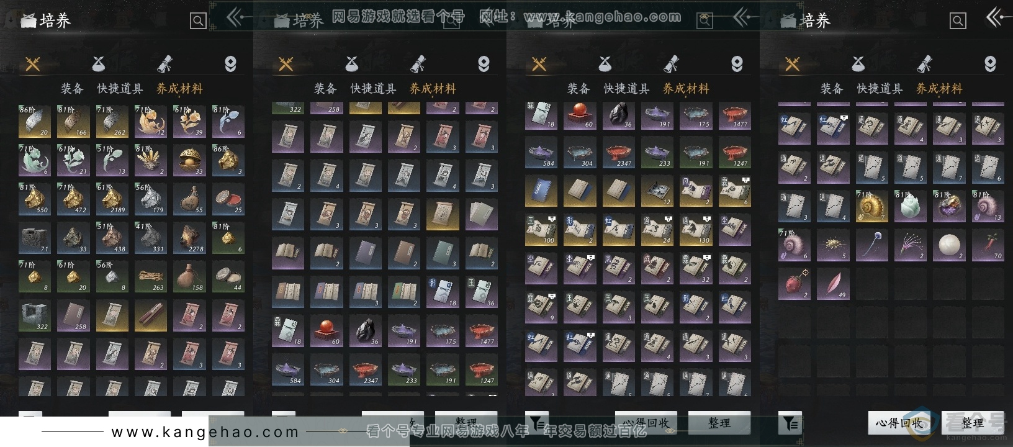Select manual book count 130 in third panel

(x=696, y=230)
